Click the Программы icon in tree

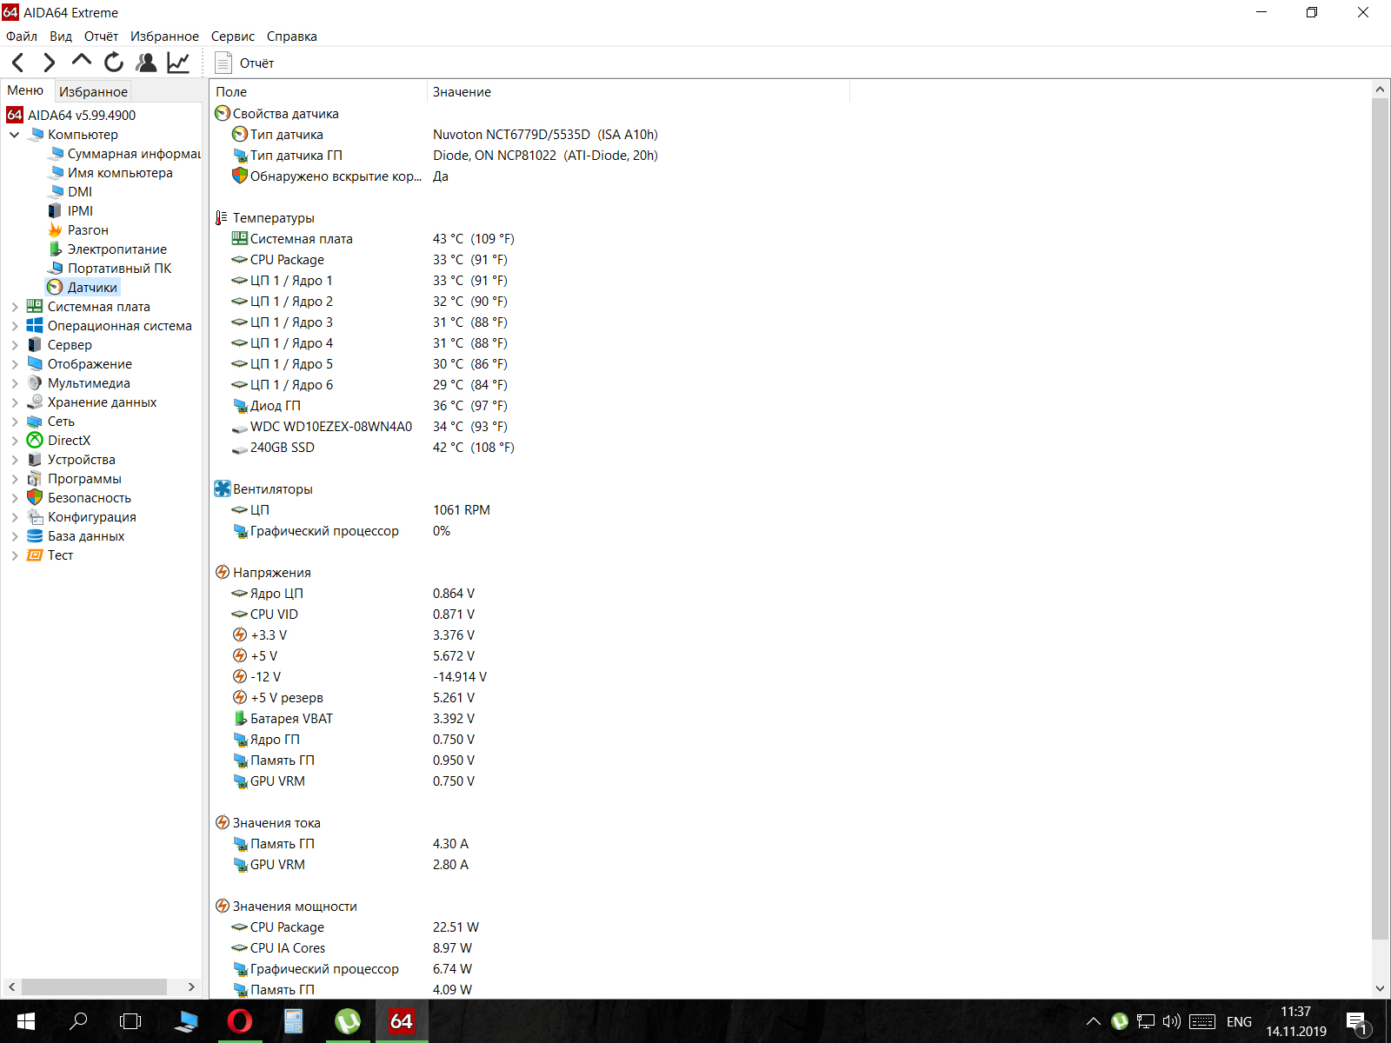[35, 479]
